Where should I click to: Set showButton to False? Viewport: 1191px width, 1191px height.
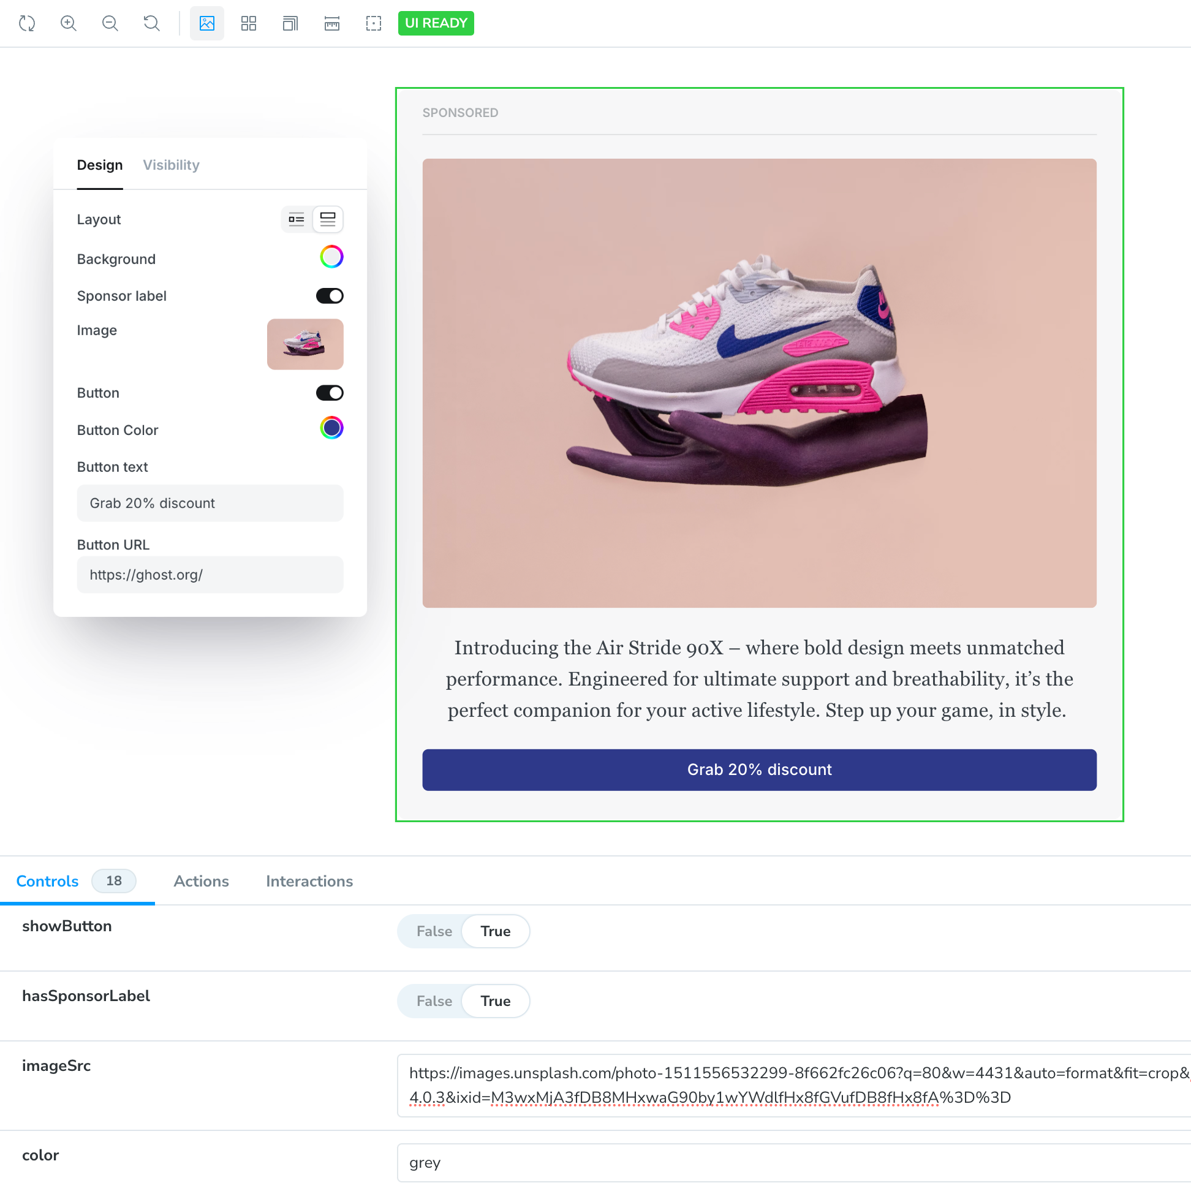(x=434, y=931)
